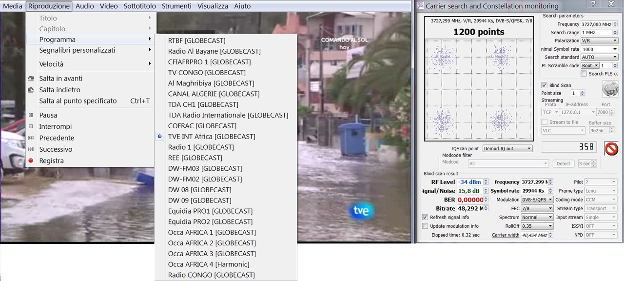Open the Aiuto menu
The height and width of the screenshot is (281, 624).
click(x=242, y=6)
